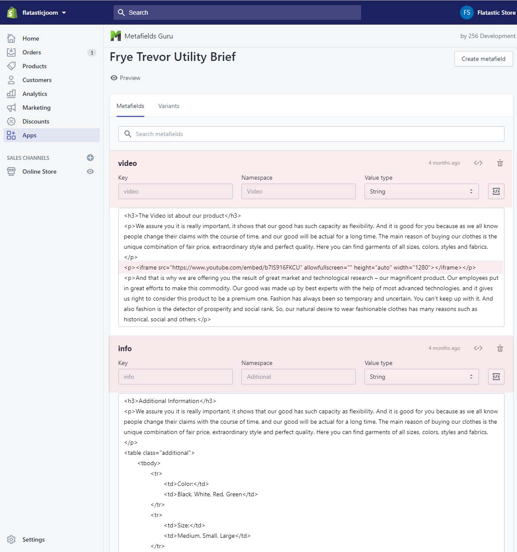Click the Create metafield button

483,59
